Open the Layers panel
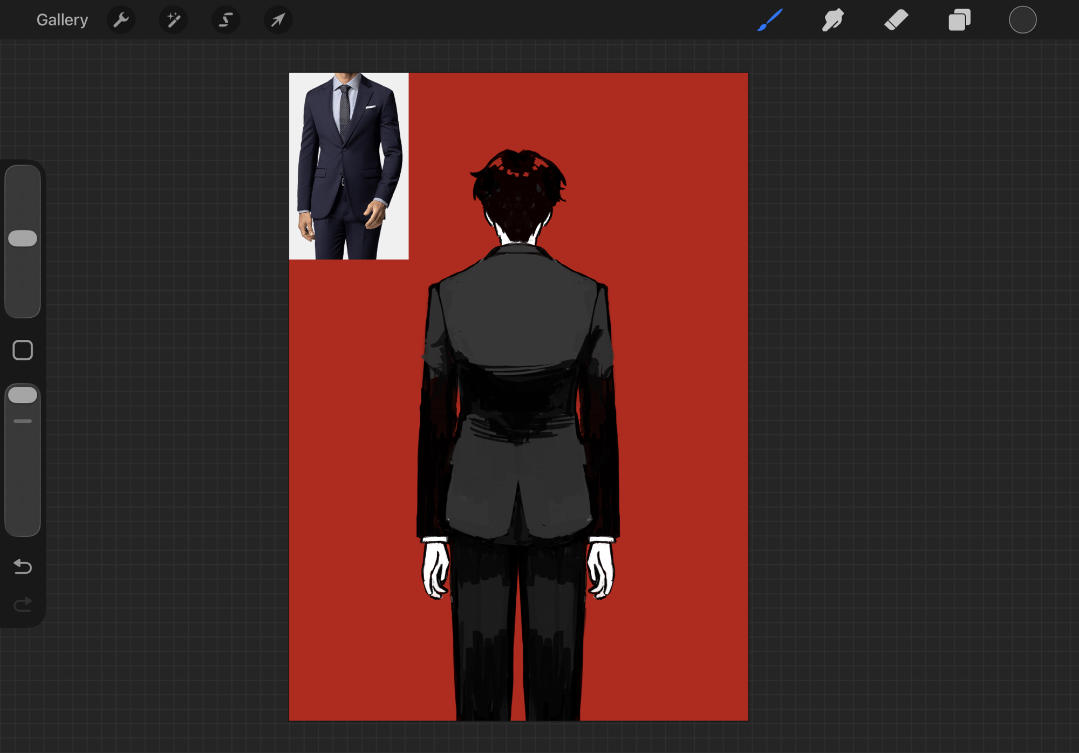 [959, 20]
